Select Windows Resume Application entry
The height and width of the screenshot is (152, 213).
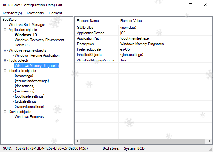(37, 55)
